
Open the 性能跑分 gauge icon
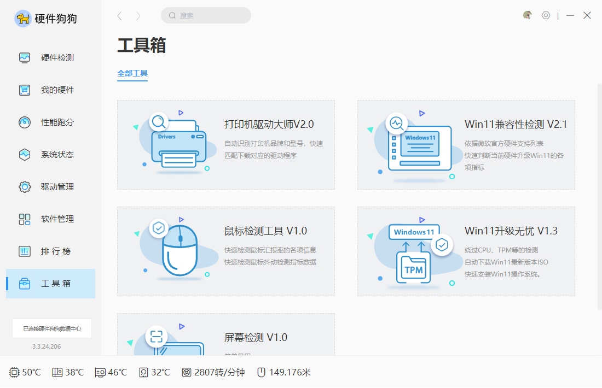(x=25, y=122)
